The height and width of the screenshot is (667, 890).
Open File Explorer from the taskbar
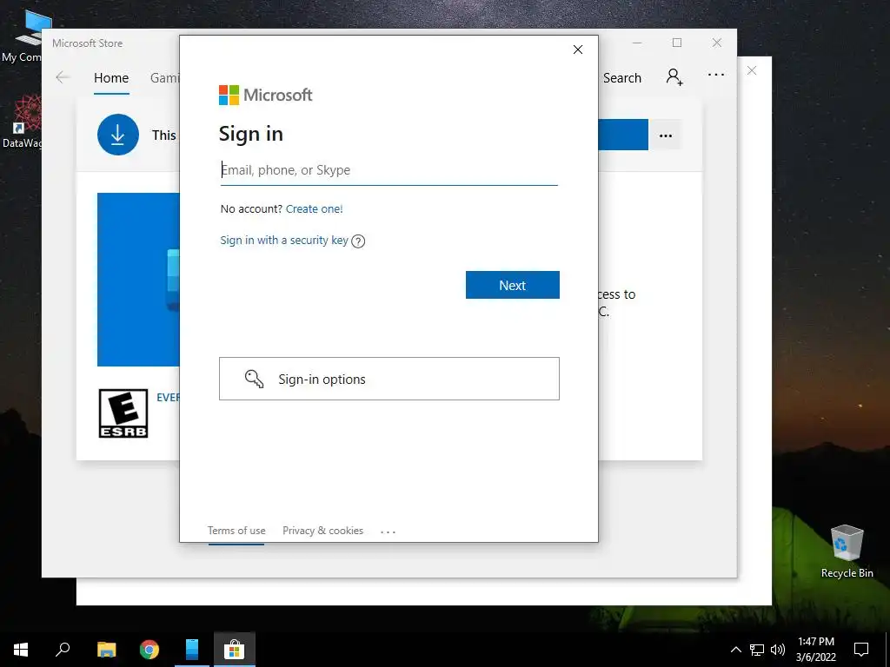pyautogui.click(x=107, y=650)
